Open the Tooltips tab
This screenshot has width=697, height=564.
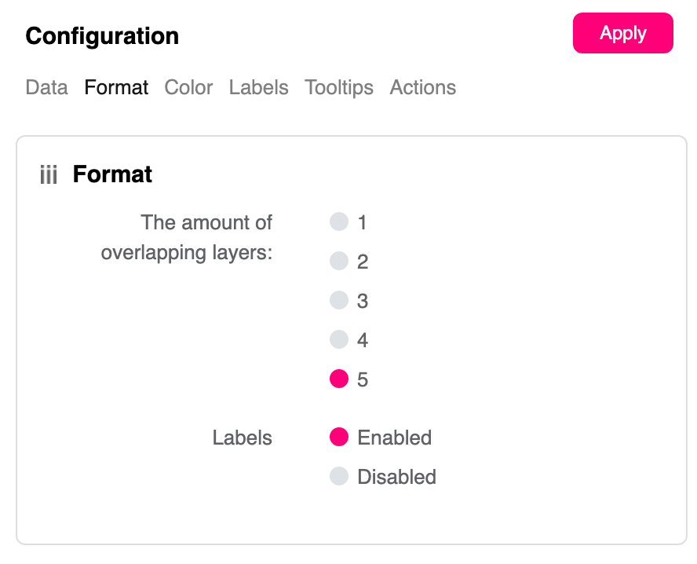[339, 87]
